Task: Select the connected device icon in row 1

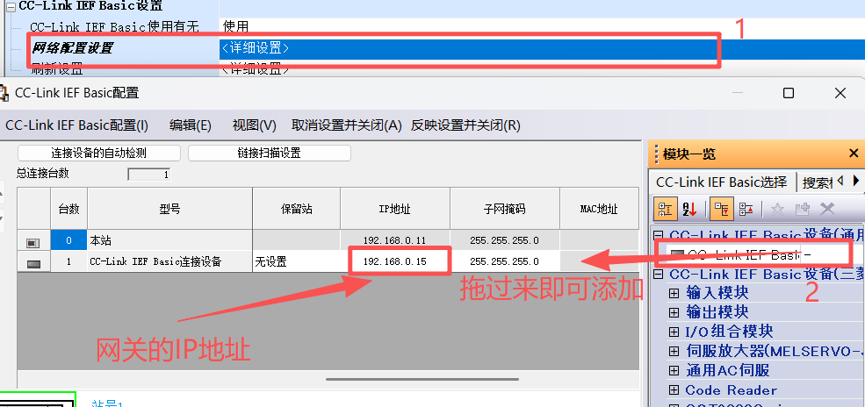Action: coord(33,264)
